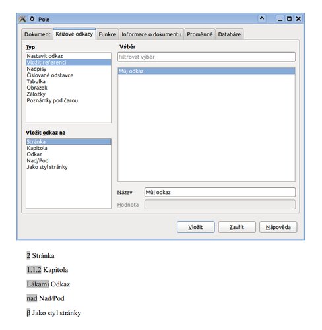Click the Nápověda button
Screen dimensions: 322x330
pyautogui.click(x=278, y=227)
